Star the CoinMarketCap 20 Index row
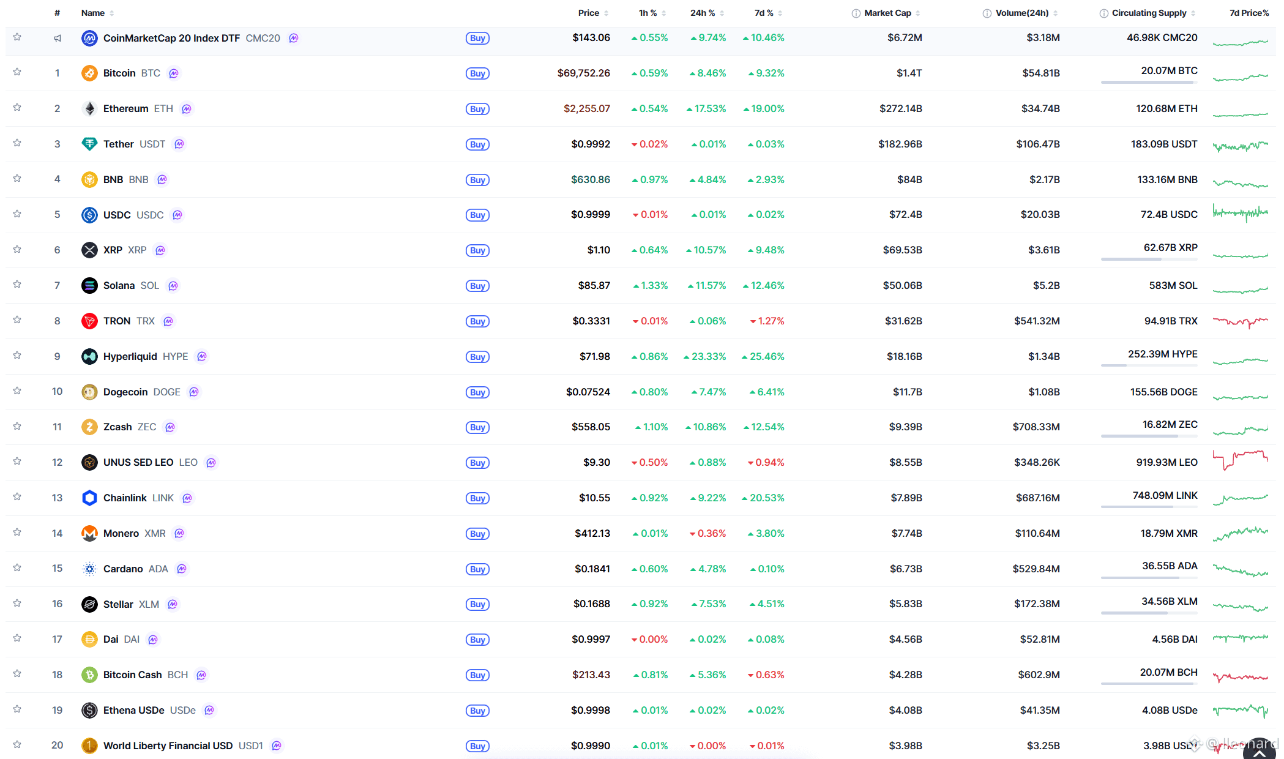Image resolution: width=1284 pixels, height=759 pixels. click(x=17, y=37)
